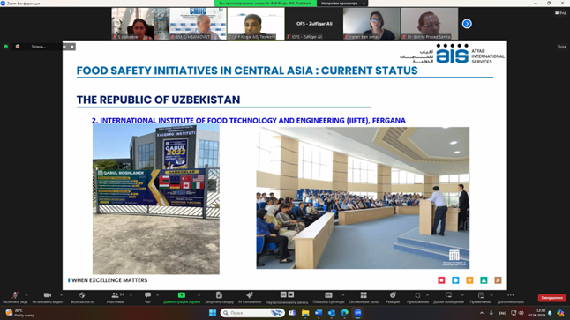Viewport: 570px width, 320px height.
Task: Start meeting summary icon
Action: [219, 295]
